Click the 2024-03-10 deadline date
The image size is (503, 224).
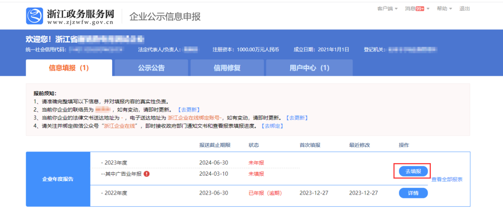(x=214, y=174)
